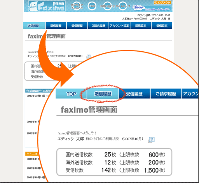Select circled 送信履歴 tab in magnified view

click(103, 94)
